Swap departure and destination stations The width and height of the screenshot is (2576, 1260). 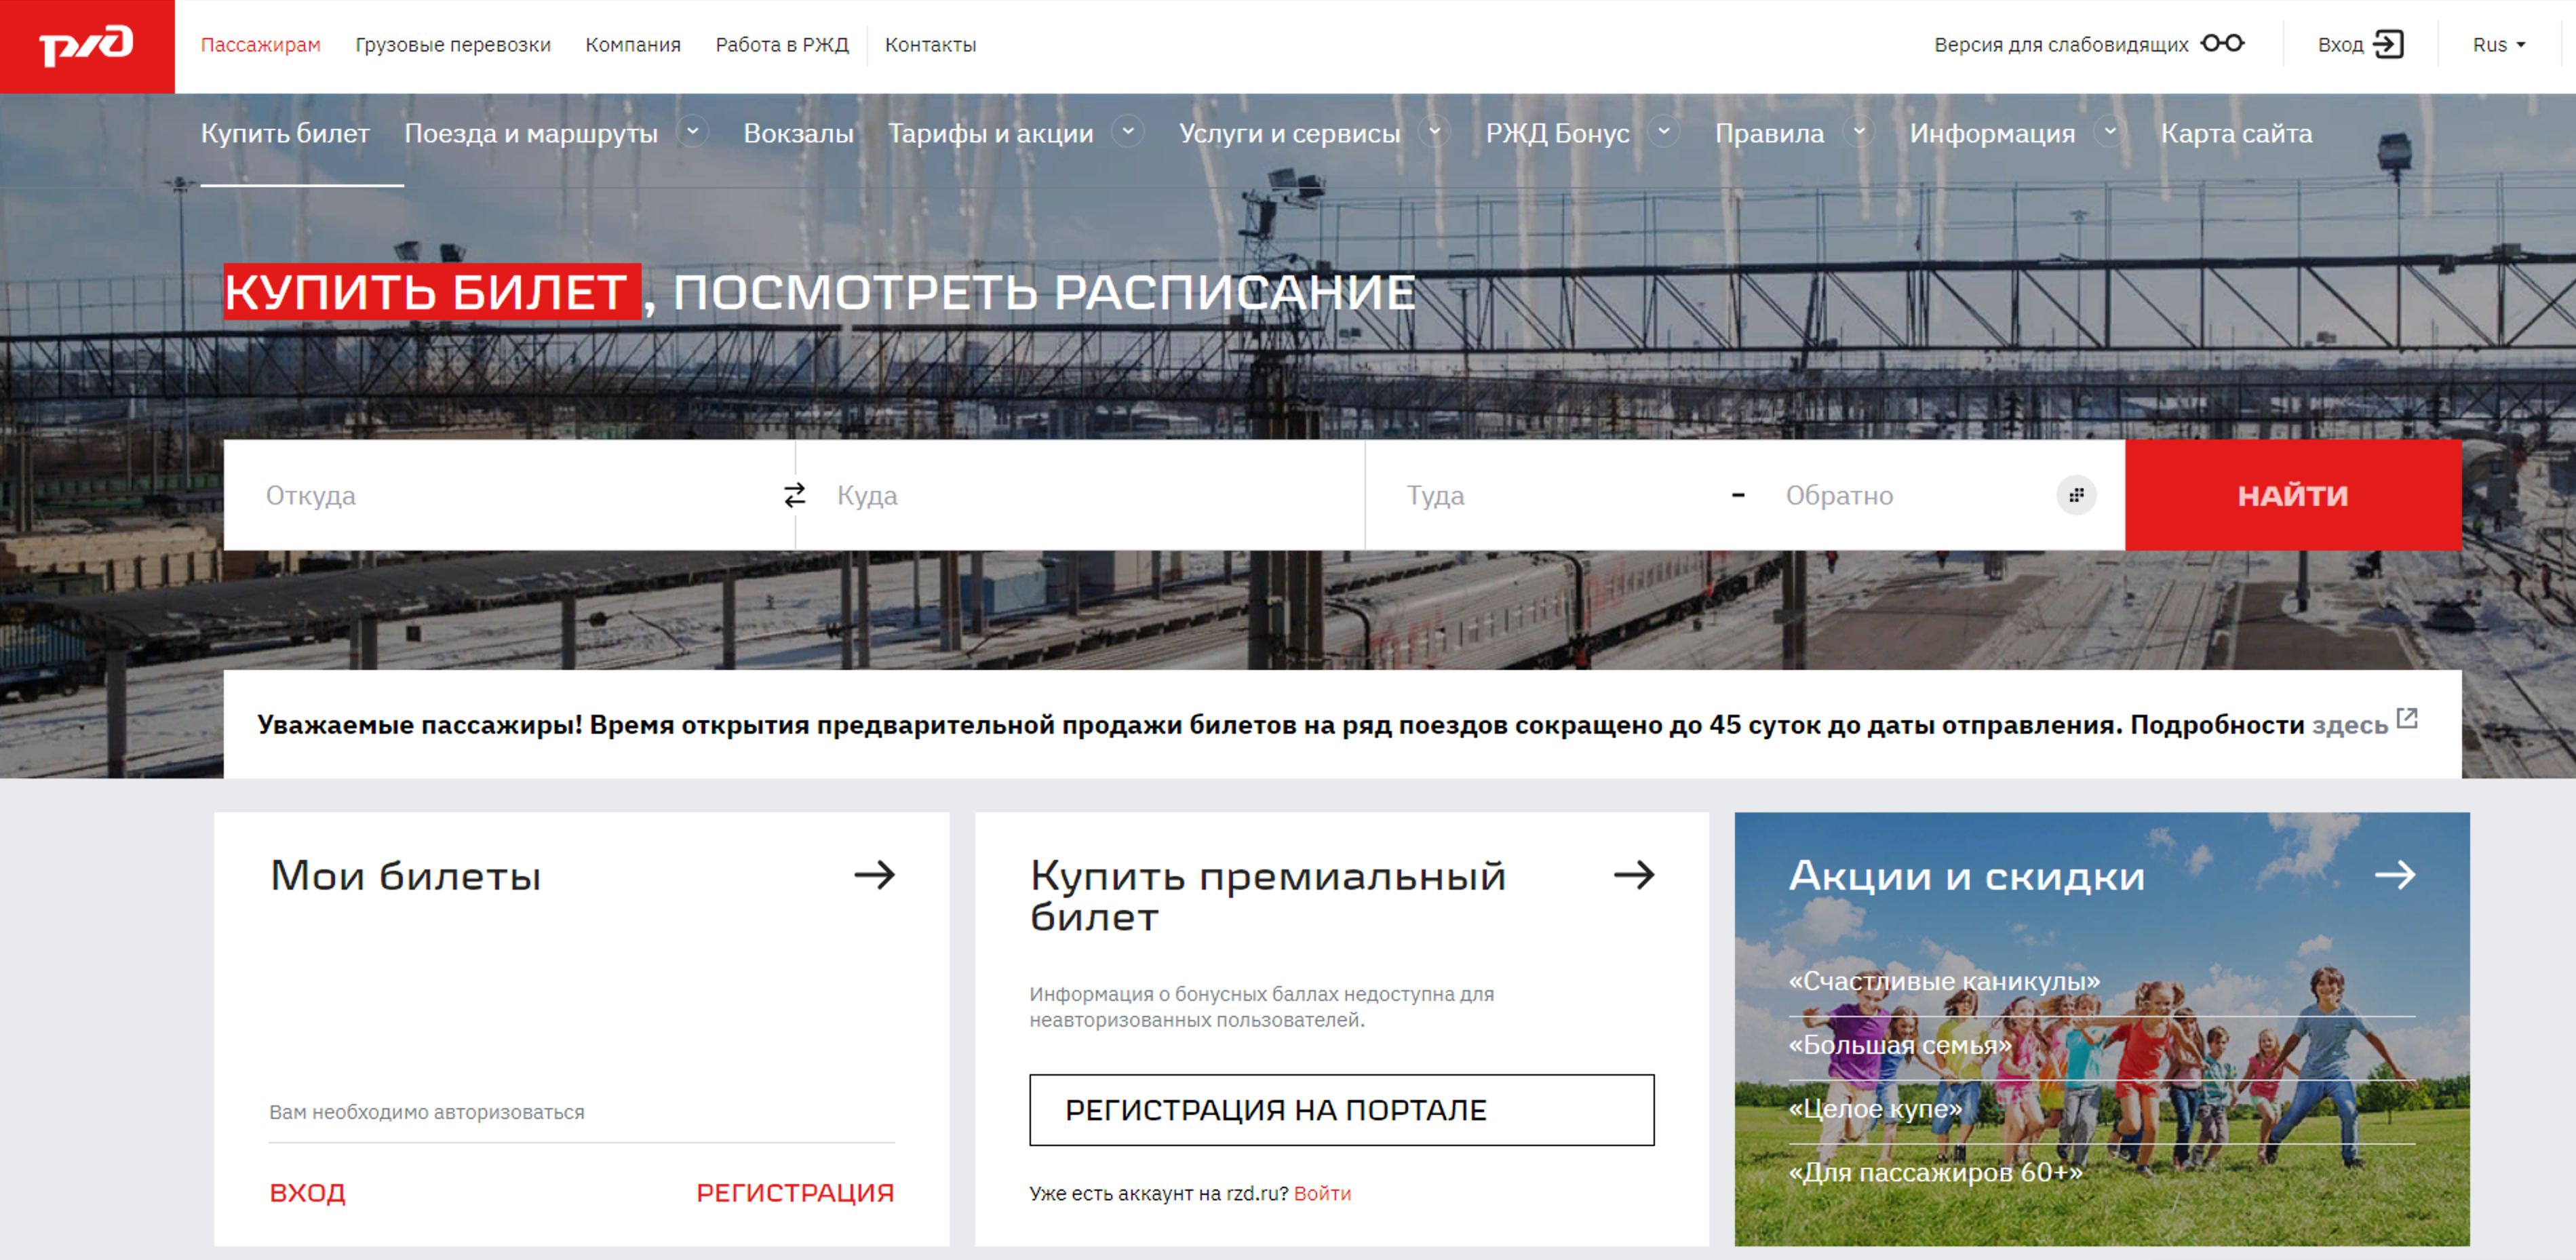794,495
